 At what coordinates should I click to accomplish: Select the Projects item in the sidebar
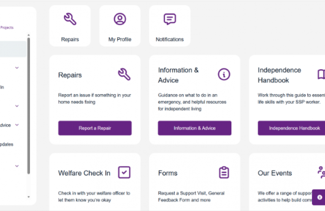tap(7, 27)
